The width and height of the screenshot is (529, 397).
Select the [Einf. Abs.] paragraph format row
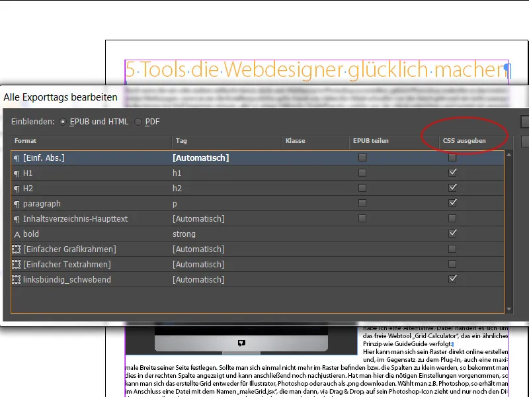(x=257, y=157)
